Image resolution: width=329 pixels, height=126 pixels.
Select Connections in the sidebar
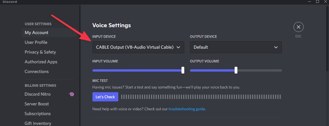tap(36, 72)
